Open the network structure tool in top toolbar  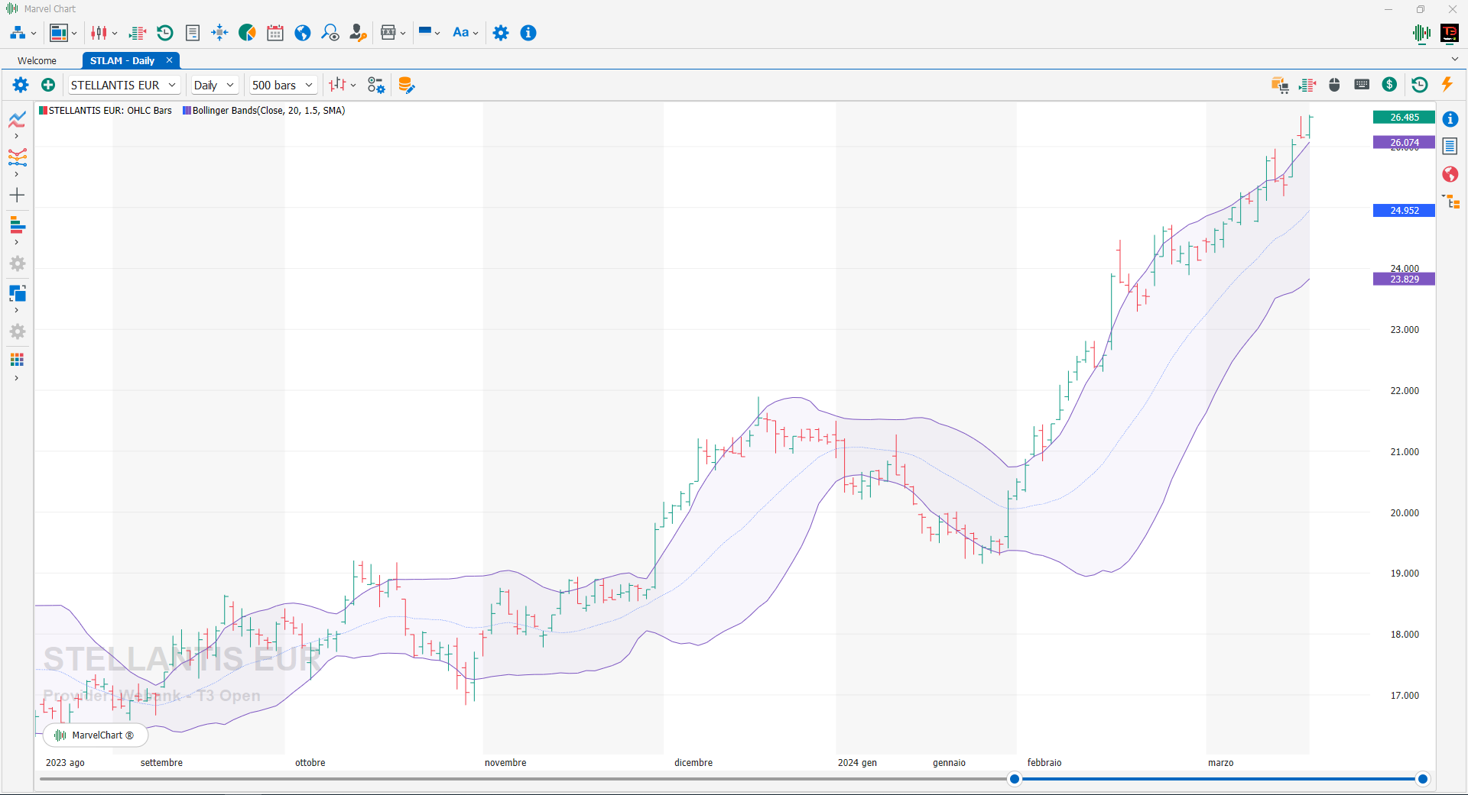pos(18,33)
